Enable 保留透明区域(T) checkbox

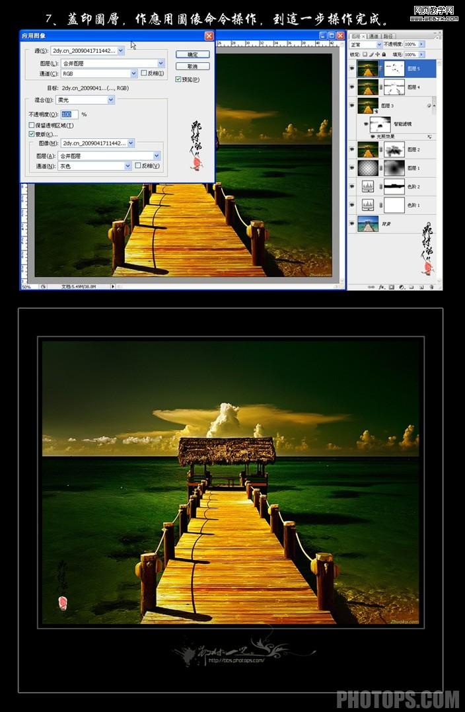31,126
